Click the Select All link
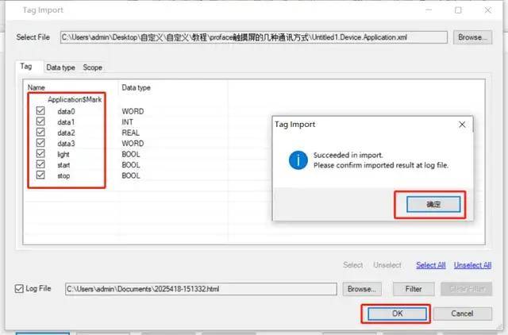The height and width of the screenshot is (335, 508). point(430,265)
